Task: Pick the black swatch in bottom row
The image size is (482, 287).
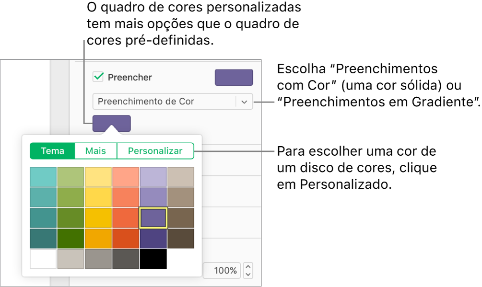Action: pyautogui.click(x=153, y=259)
